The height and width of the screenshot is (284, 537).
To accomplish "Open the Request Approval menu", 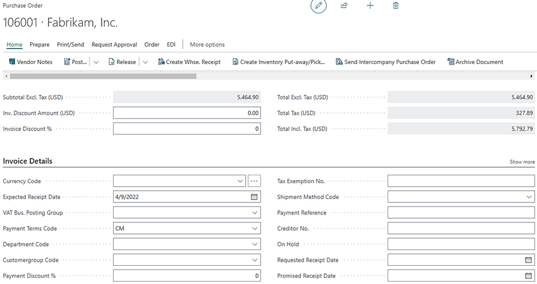I will point(114,45).
